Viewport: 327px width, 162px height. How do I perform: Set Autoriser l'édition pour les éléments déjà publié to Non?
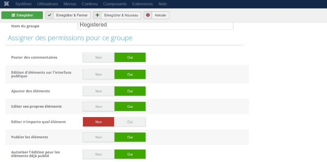click(99, 154)
